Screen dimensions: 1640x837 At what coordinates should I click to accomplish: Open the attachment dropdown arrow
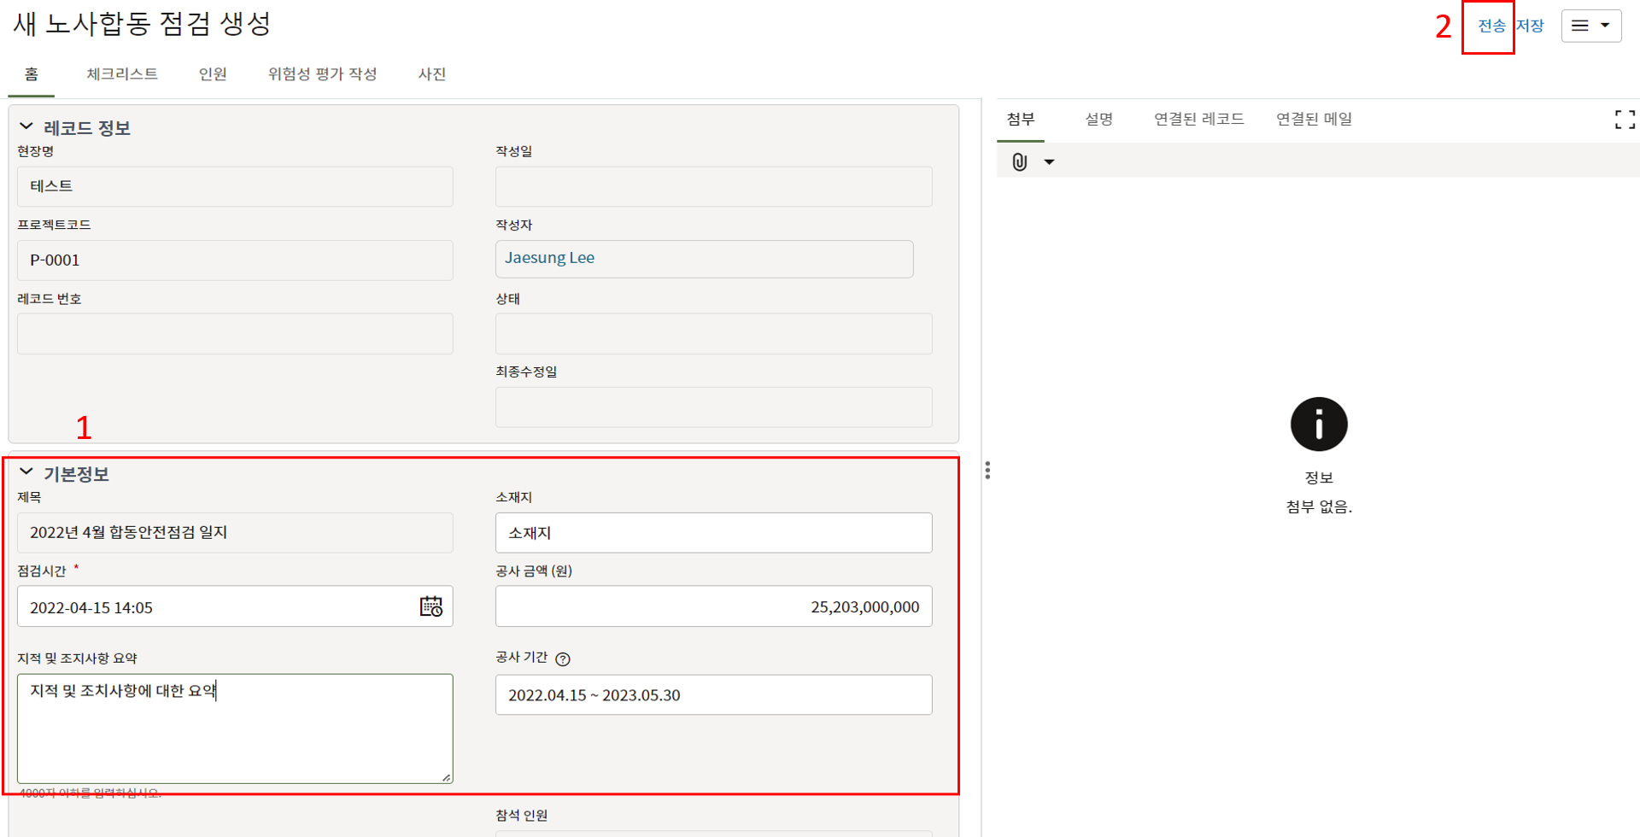click(x=1049, y=162)
